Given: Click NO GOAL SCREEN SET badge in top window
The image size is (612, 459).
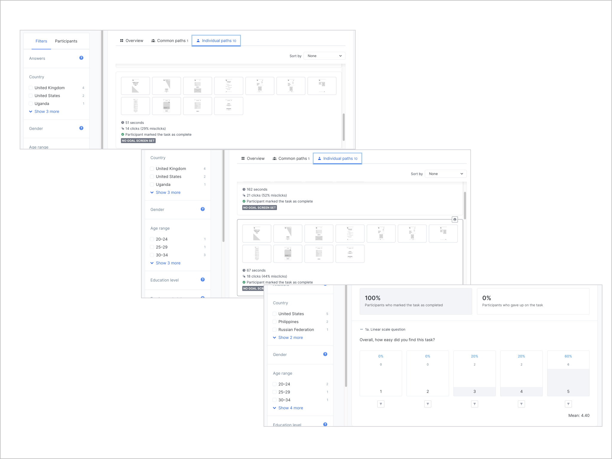Looking at the screenshot, I should tap(138, 141).
